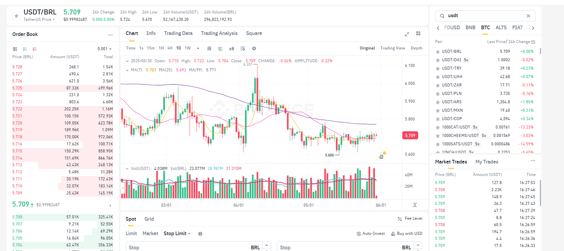
Task: Switch chart to Trading View mode
Action: tap(393, 48)
